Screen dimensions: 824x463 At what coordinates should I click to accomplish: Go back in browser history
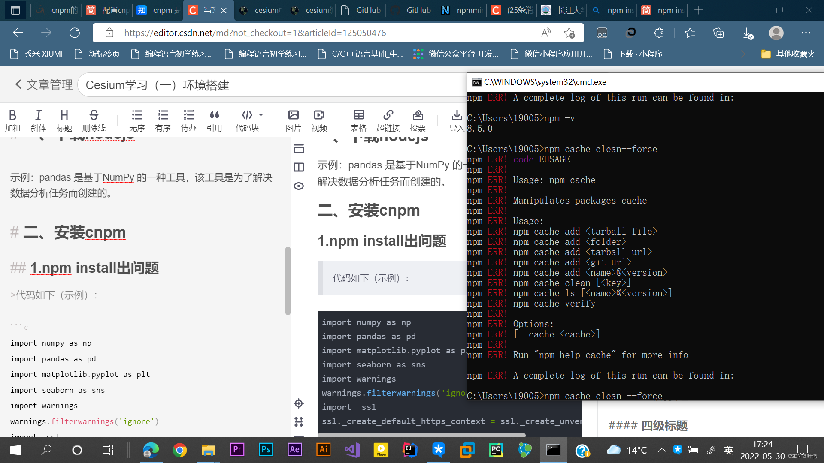(18, 33)
